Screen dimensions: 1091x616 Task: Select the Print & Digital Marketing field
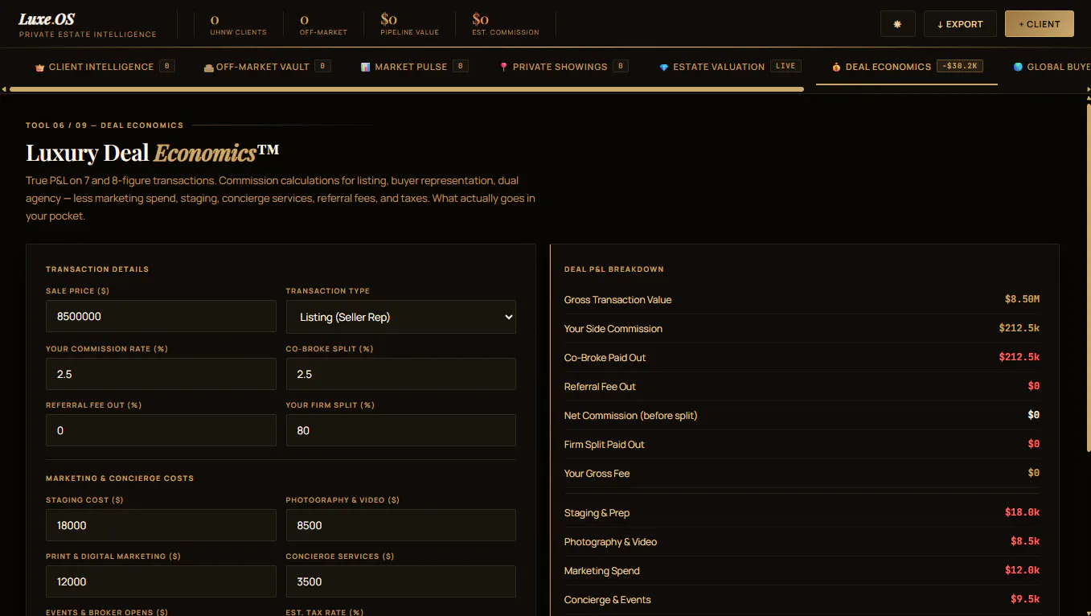point(161,581)
